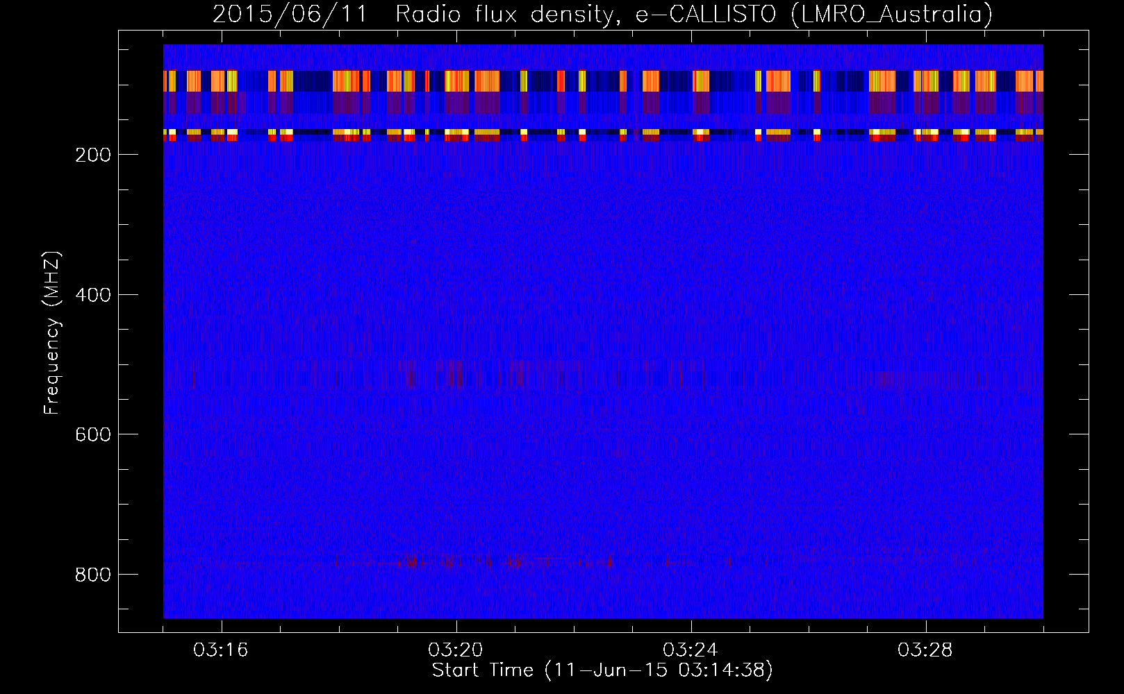Click the 200 frequency tick label
The height and width of the screenshot is (694, 1124).
coord(92,155)
